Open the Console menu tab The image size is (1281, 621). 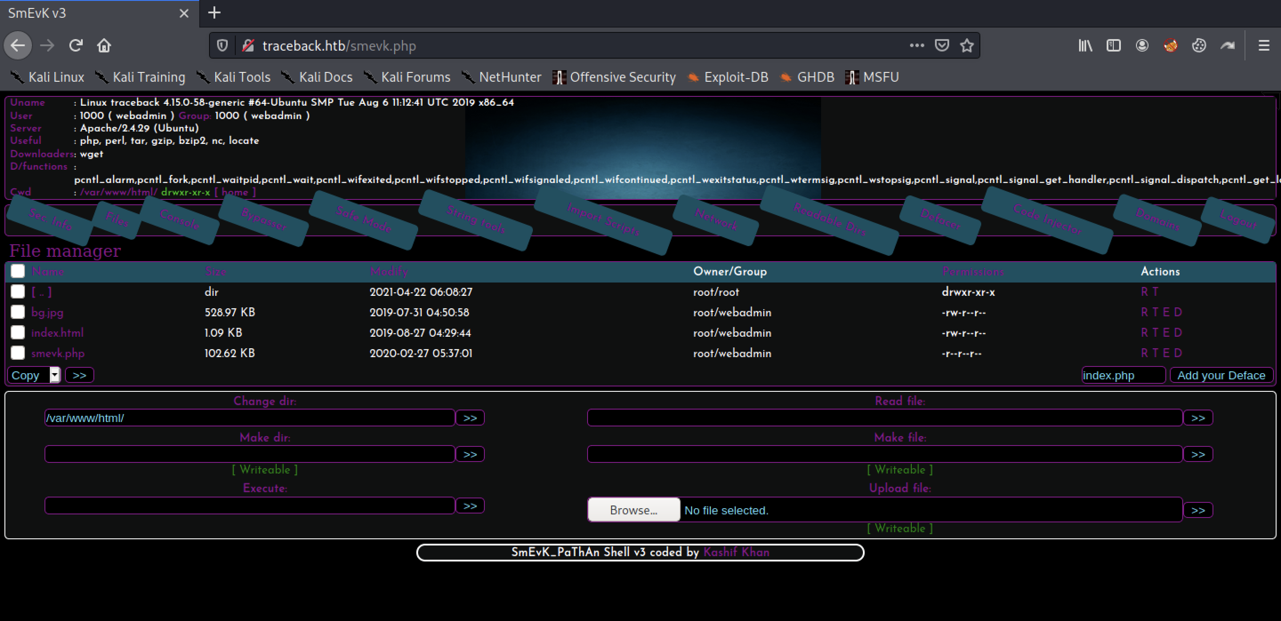pyautogui.click(x=179, y=219)
